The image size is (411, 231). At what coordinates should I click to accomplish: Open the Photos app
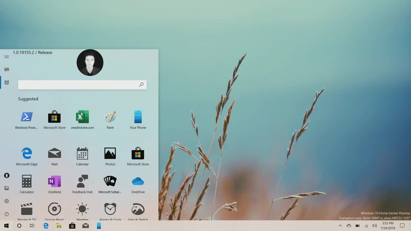click(x=110, y=157)
